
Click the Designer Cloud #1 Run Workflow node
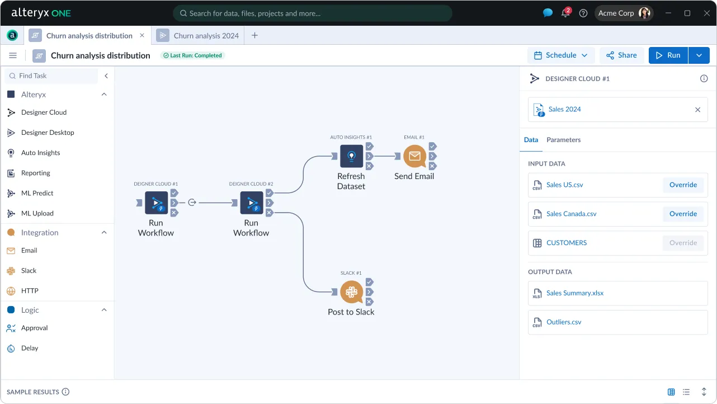pos(157,203)
